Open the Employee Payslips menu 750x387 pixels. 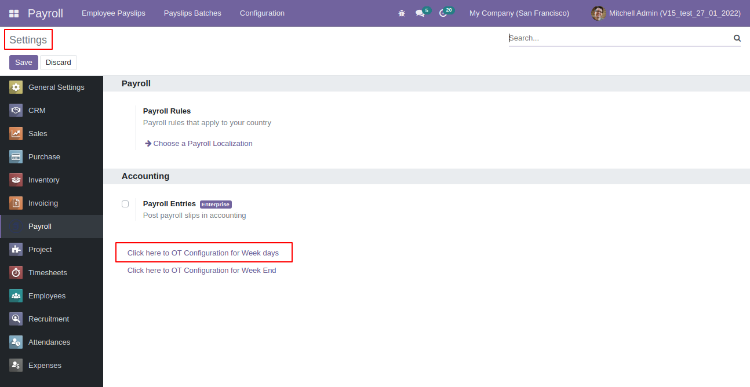[x=114, y=13]
